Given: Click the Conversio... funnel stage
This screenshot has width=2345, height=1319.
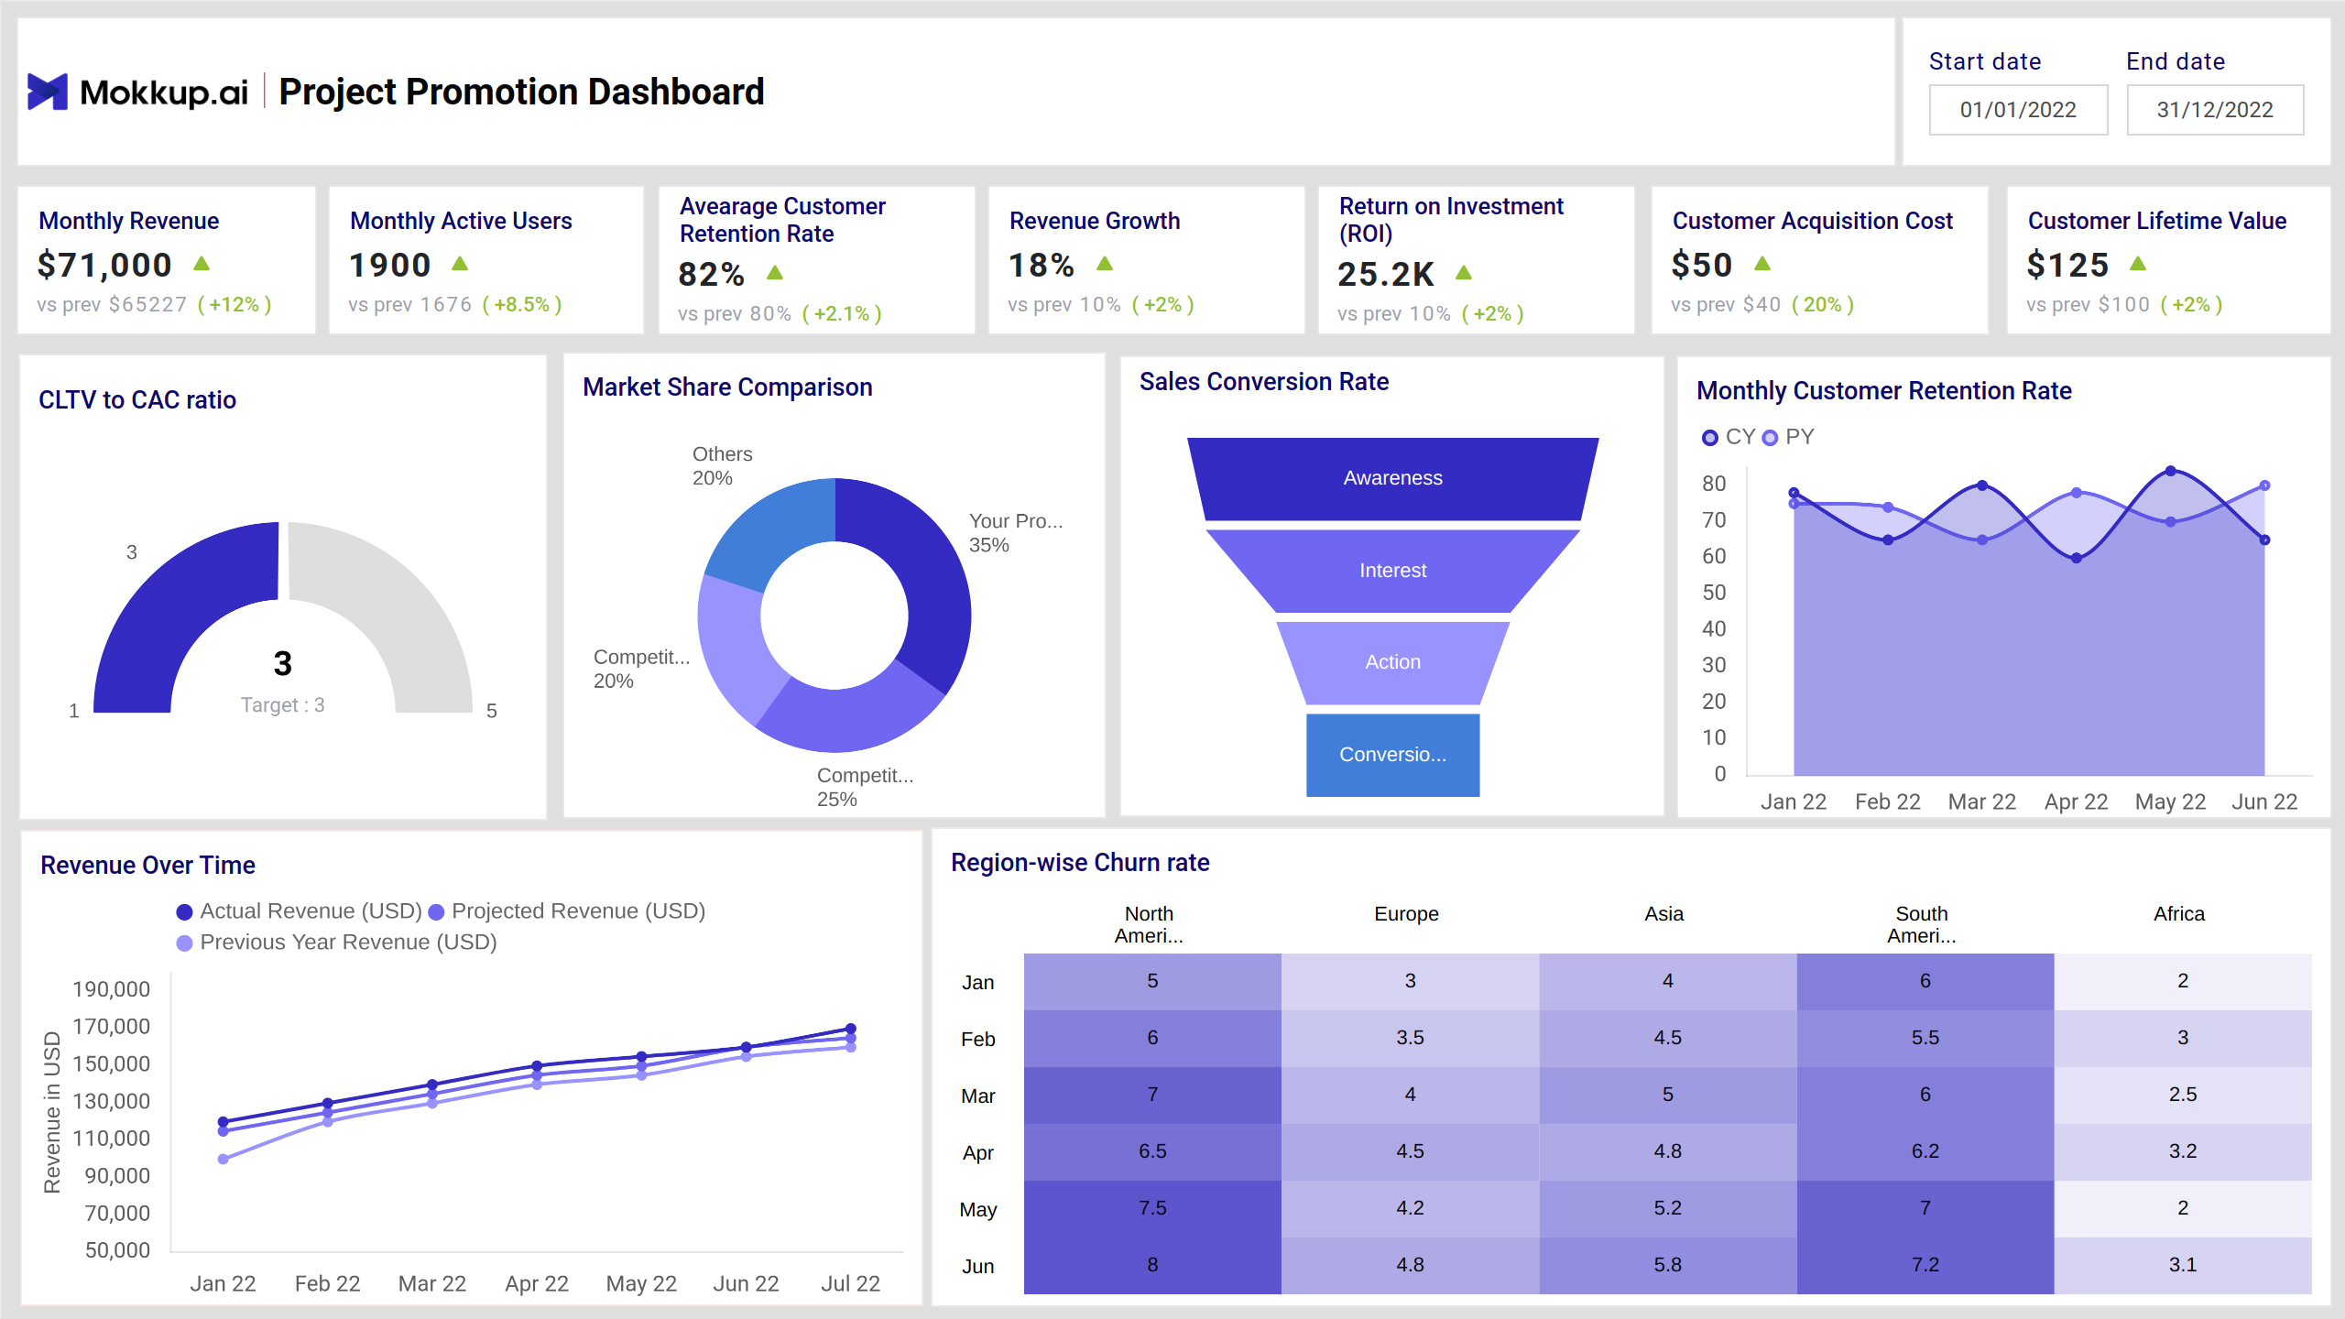Looking at the screenshot, I should pyautogui.click(x=1392, y=755).
